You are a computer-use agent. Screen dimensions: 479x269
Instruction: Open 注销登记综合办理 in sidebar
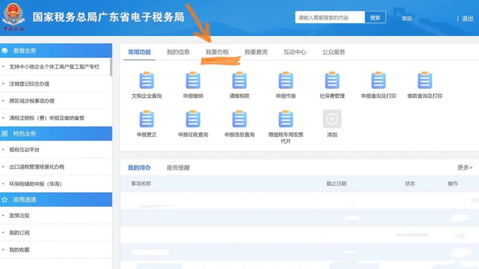click(x=29, y=84)
